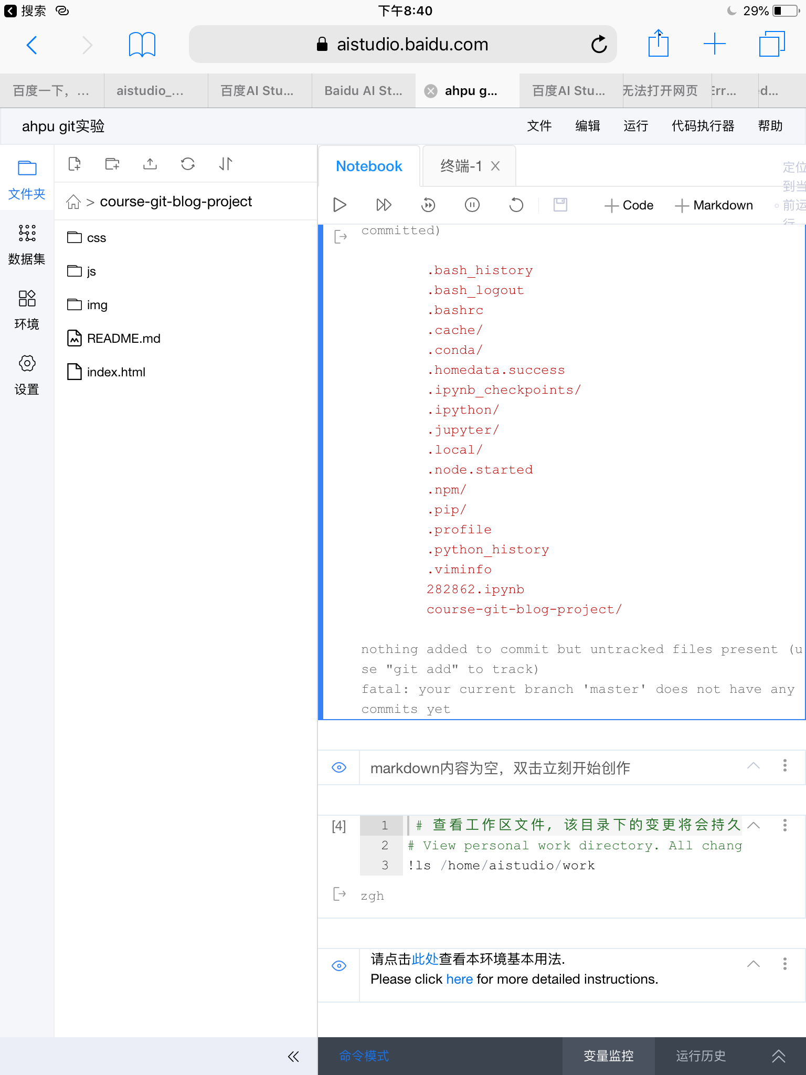Open the Safari share sheet

(658, 43)
